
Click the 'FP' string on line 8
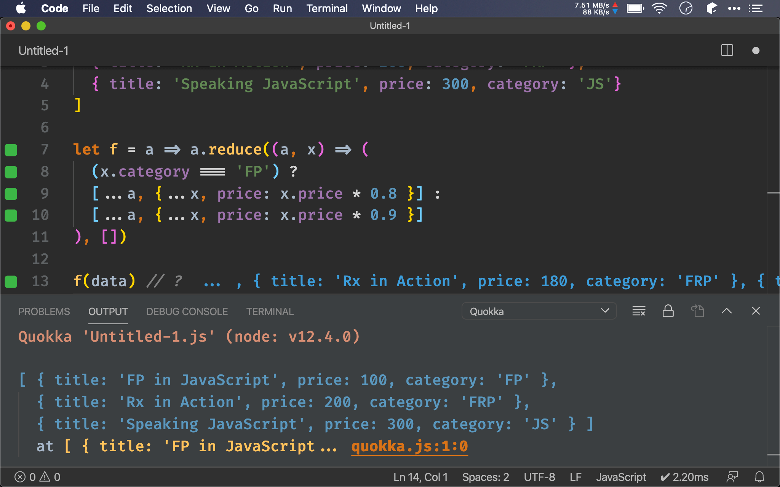pyautogui.click(x=253, y=172)
